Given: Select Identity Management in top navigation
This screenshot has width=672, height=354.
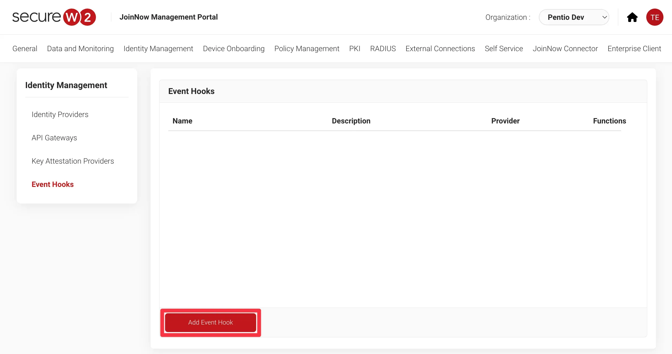Looking at the screenshot, I should click(x=158, y=49).
